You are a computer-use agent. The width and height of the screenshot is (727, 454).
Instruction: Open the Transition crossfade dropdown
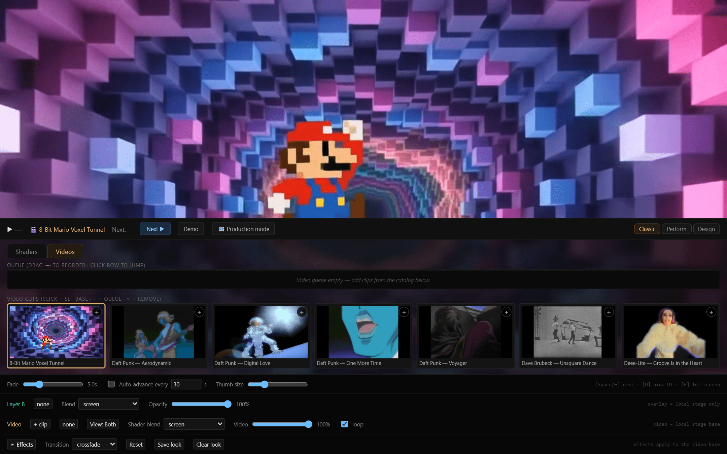point(94,444)
